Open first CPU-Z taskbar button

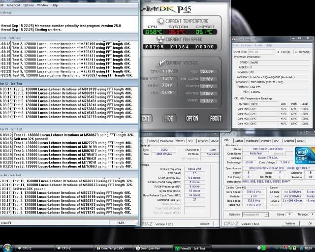tap(34, 249)
